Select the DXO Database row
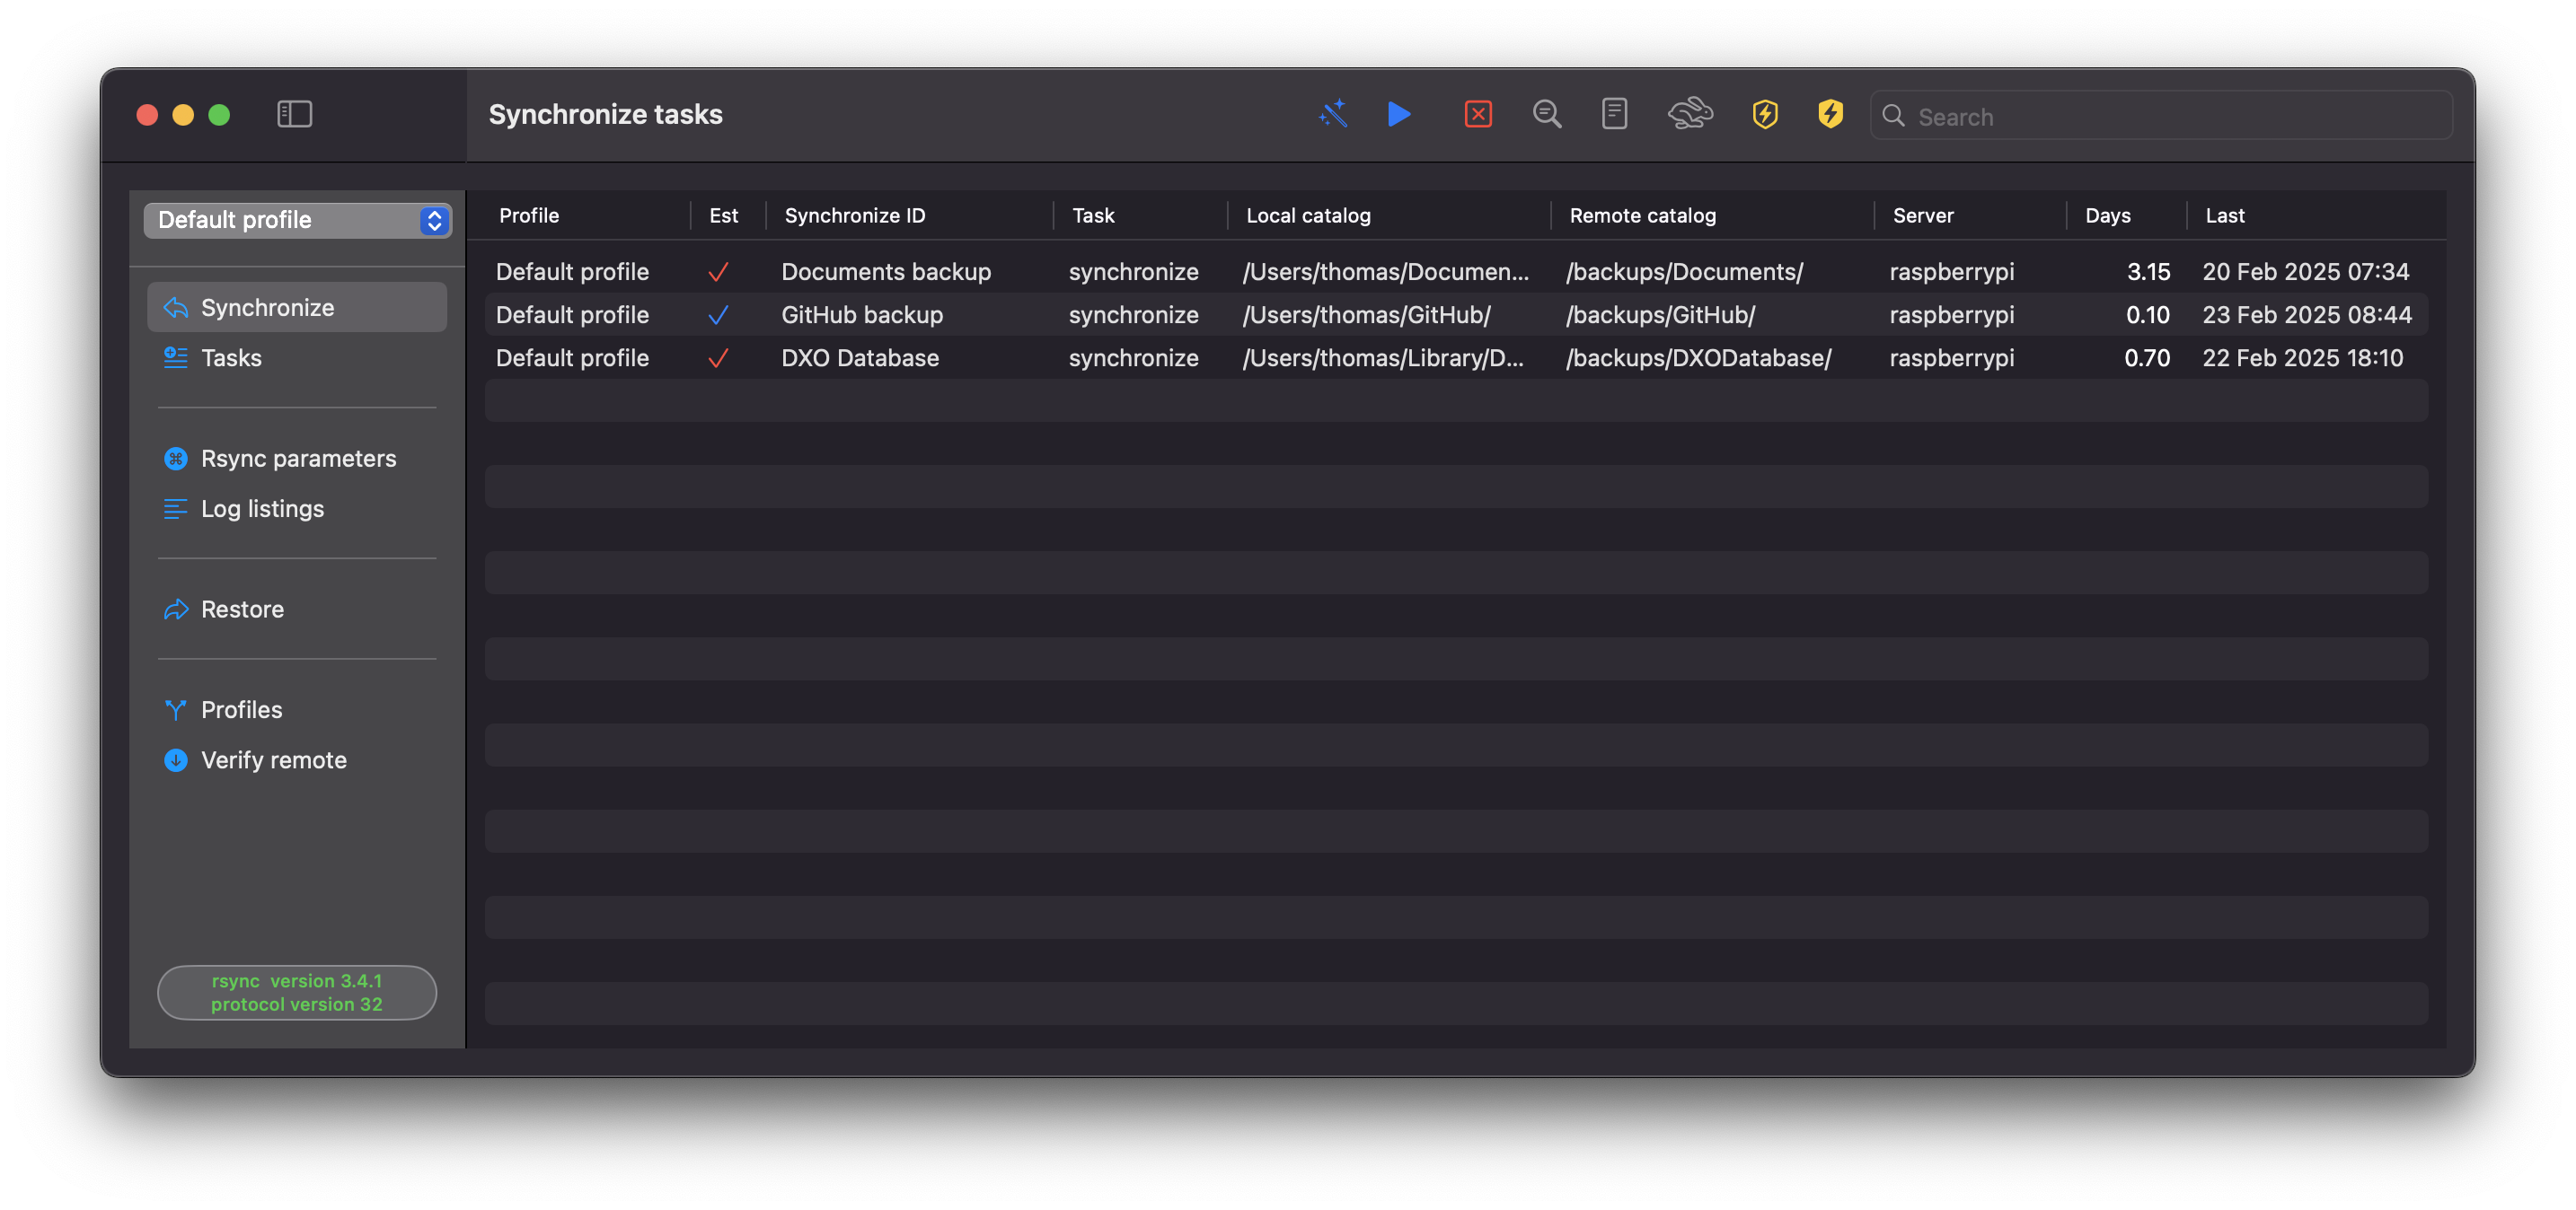Viewport: 2576px width, 1210px height. (x=1456, y=358)
